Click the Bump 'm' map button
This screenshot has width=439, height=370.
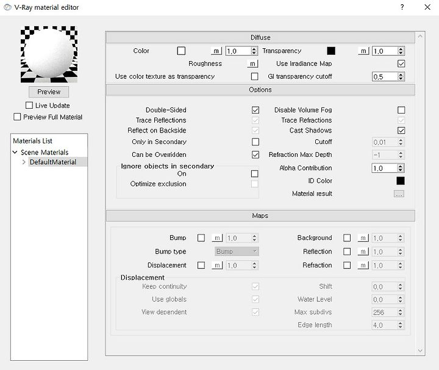(217, 238)
